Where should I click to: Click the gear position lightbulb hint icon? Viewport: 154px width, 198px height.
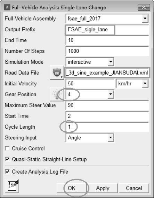click(x=56, y=94)
